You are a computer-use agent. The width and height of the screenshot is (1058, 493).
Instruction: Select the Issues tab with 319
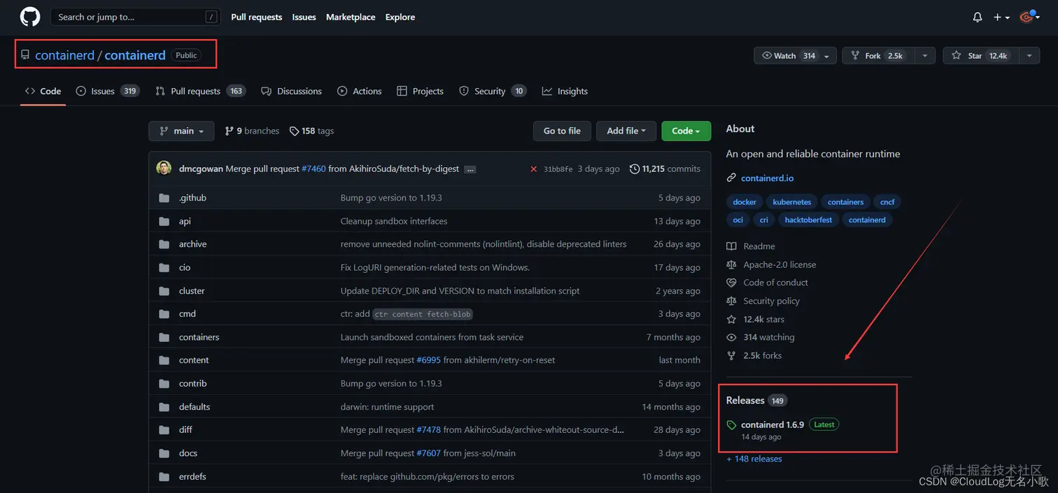point(108,91)
